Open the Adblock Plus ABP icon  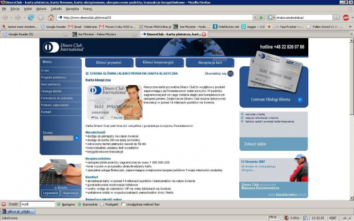click(346, 17)
